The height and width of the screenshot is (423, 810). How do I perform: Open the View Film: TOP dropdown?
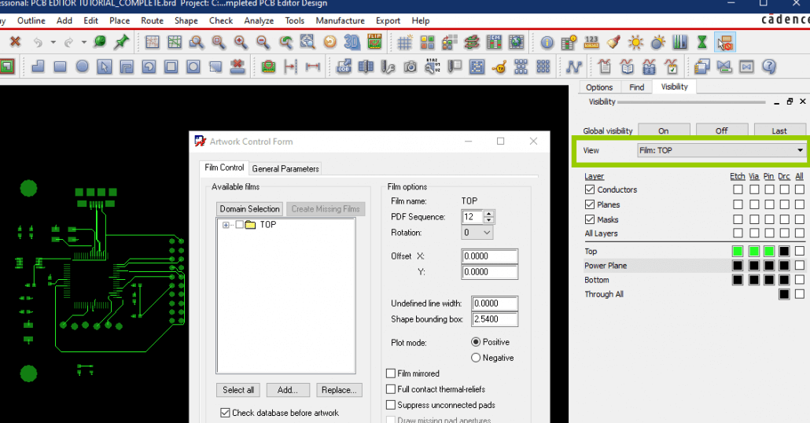721,150
